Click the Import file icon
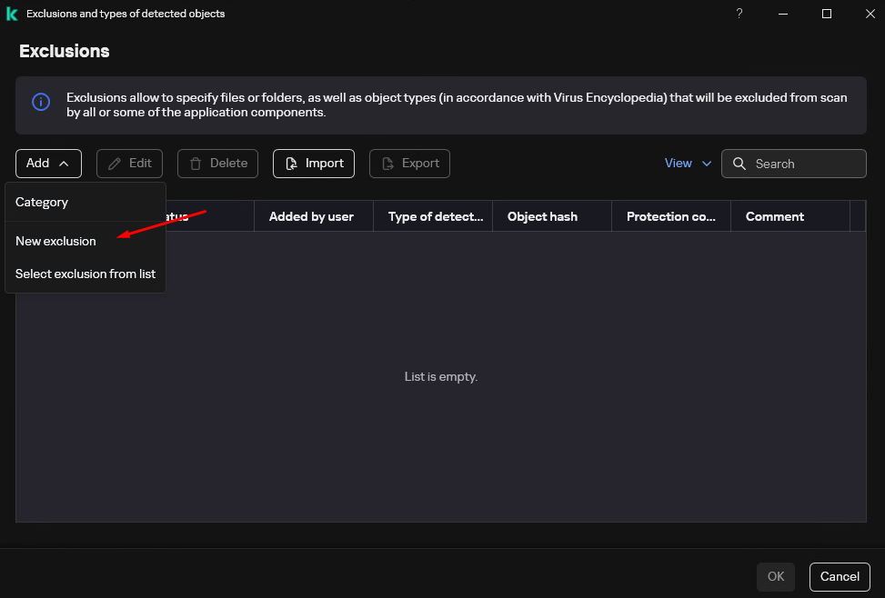The image size is (885, 598). click(x=291, y=164)
